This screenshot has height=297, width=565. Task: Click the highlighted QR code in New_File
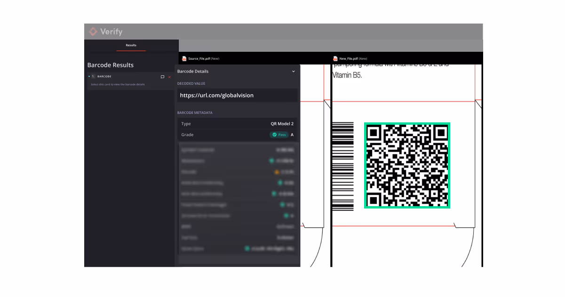(x=407, y=165)
